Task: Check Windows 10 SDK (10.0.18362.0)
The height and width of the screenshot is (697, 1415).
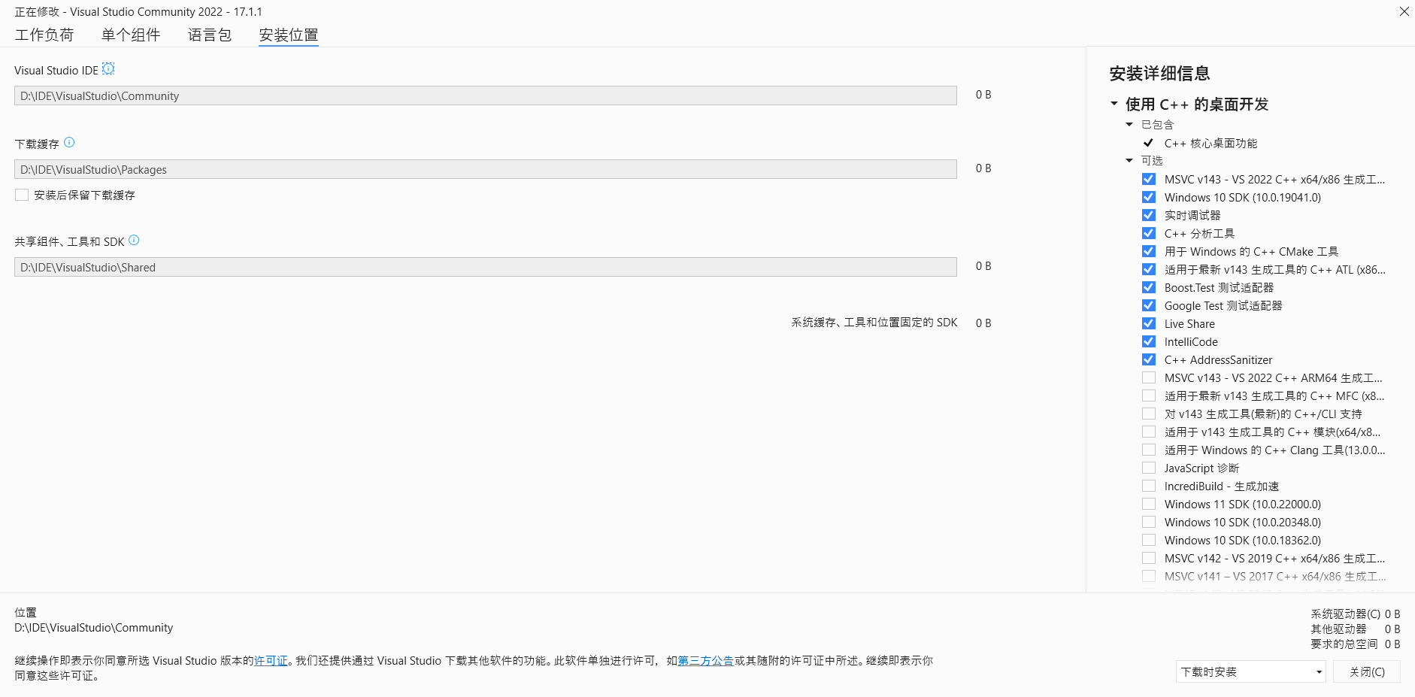Action: (x=1149, y=540)
